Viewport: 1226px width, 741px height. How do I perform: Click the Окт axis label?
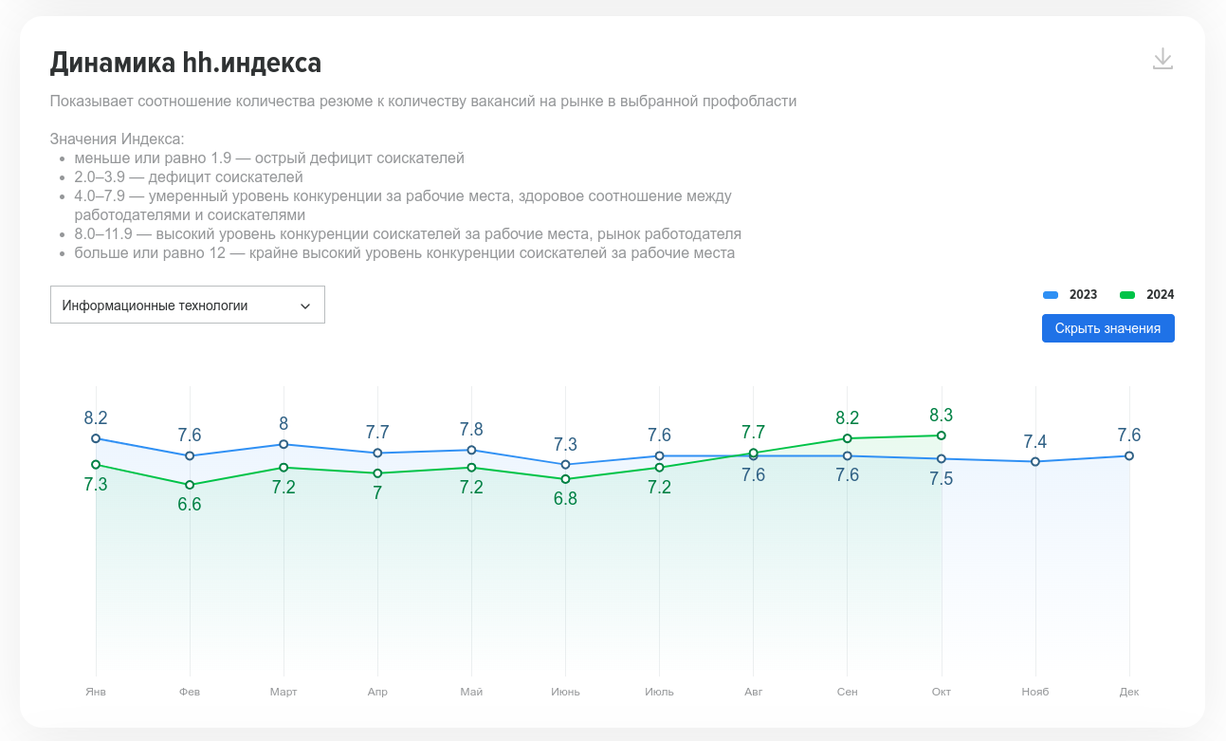[942, 692]
